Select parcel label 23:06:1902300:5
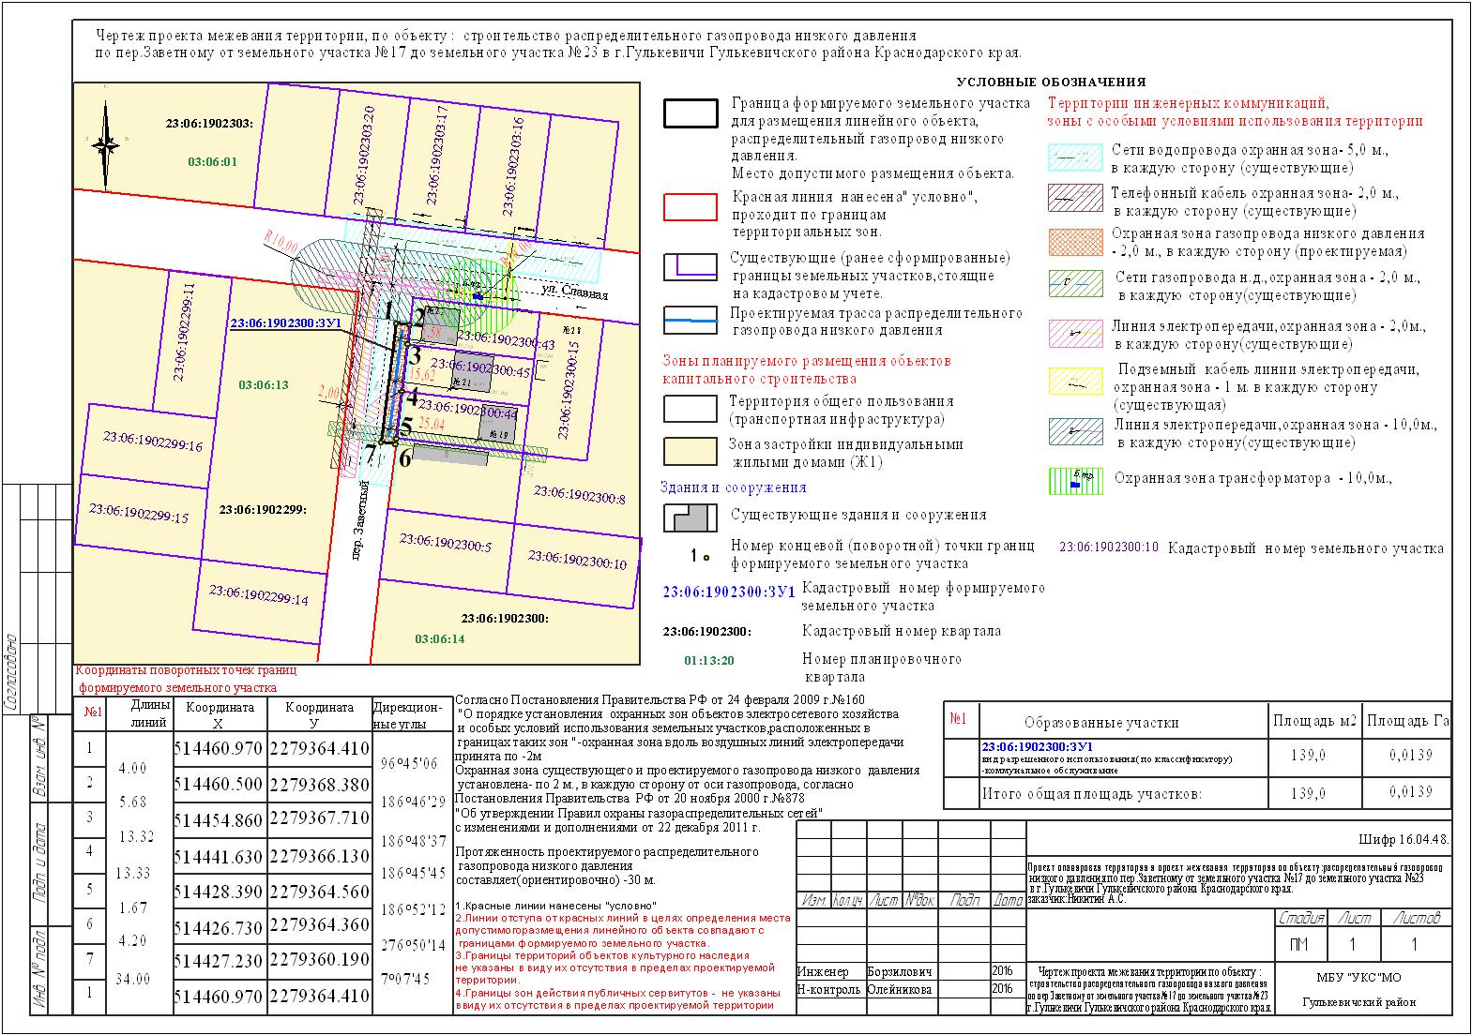Viewport: 1472px width, 1035px height. 446,542
